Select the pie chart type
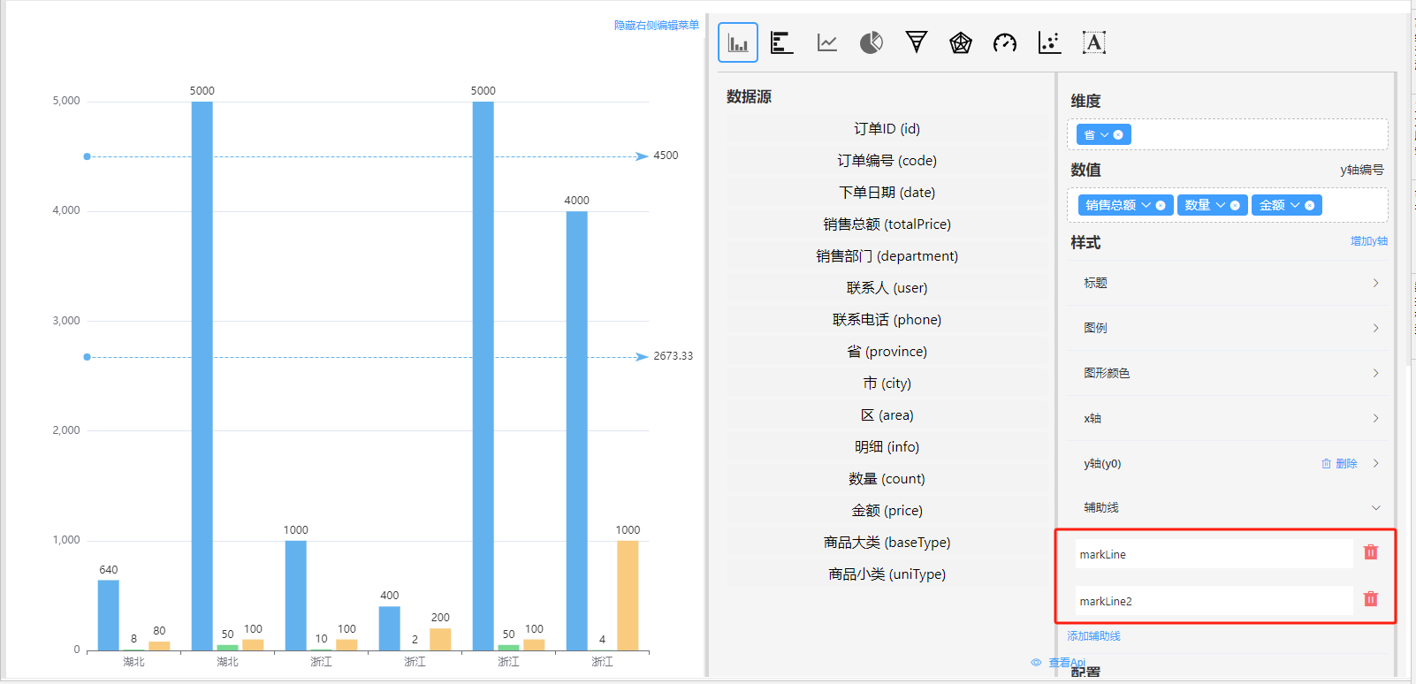Viewport: 1416px width, 684px height. [872, 42]
